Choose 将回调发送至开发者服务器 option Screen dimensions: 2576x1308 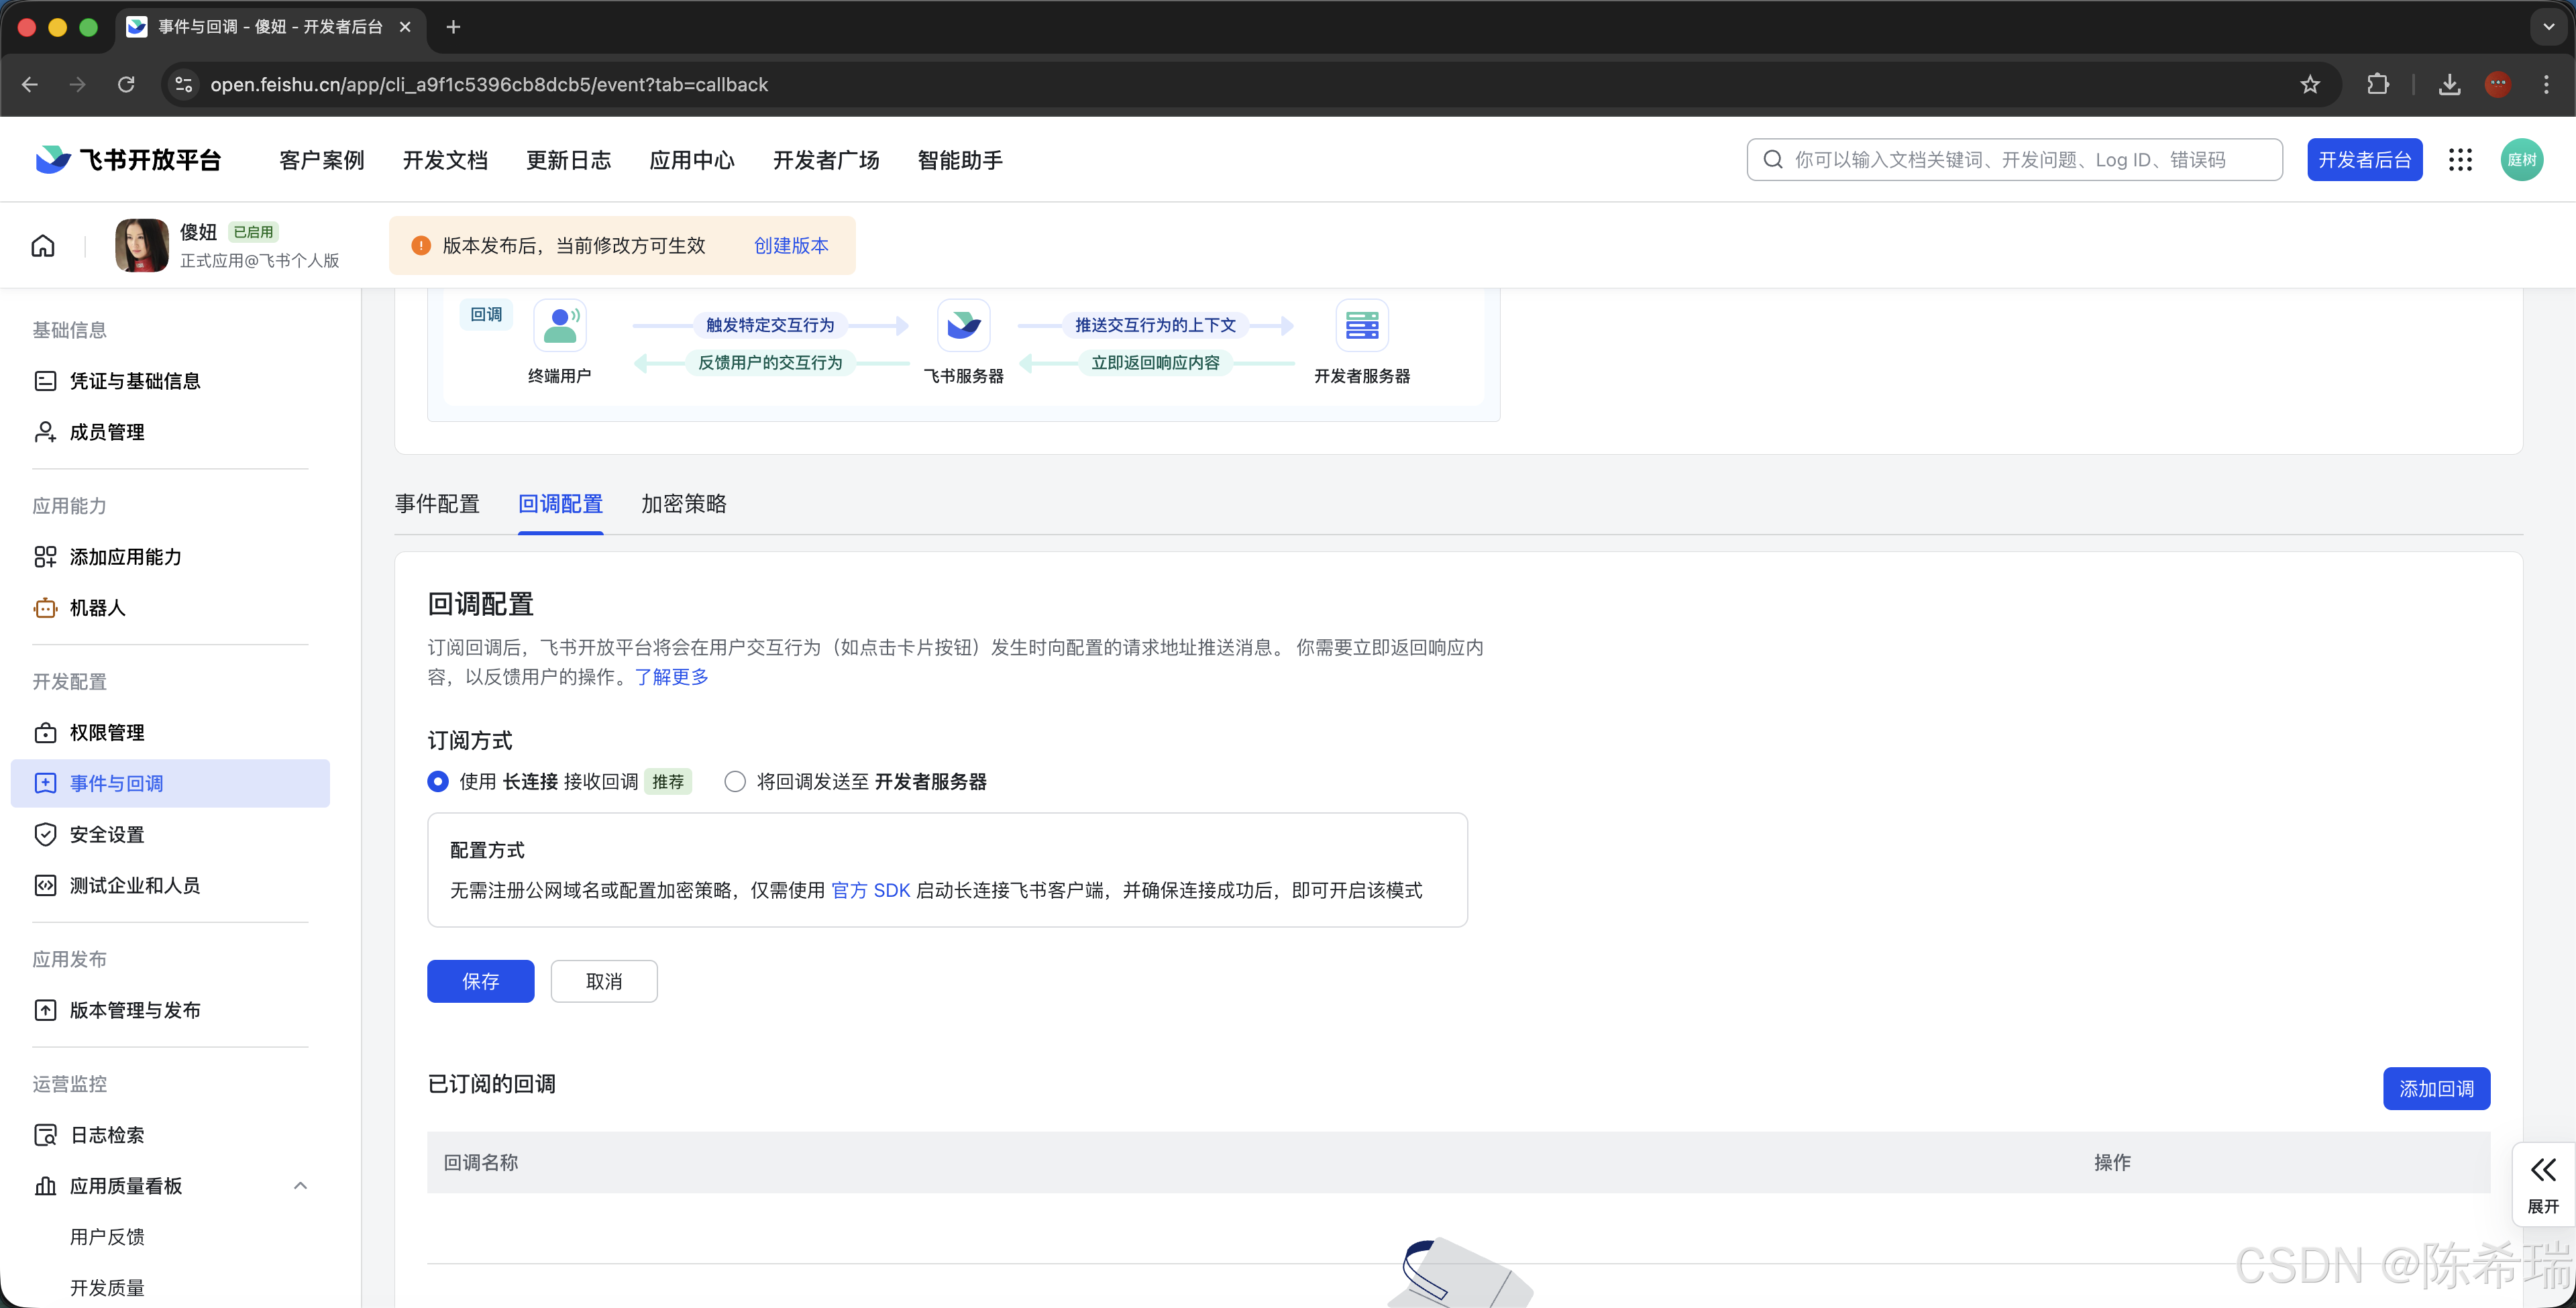735,781
